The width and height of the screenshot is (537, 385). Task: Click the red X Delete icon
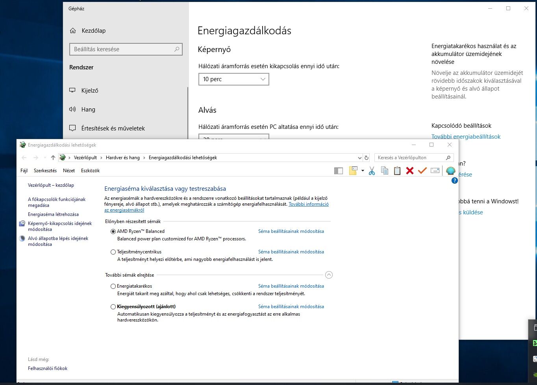(x=410, y=171)
